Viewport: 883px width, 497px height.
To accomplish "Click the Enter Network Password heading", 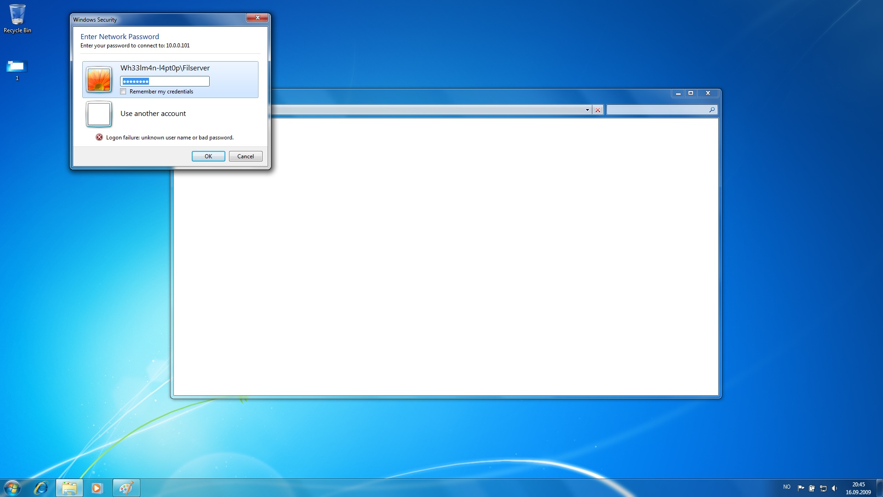I will click(120, 37).
